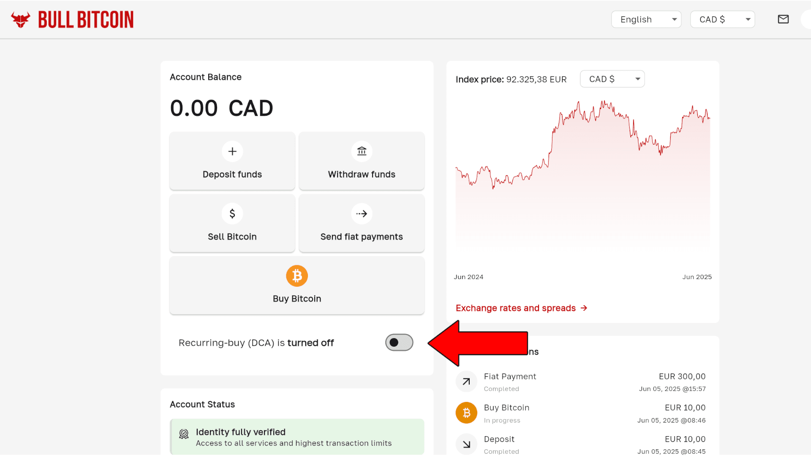This screenshot has height=456, width=811.
Task: Click the In progress status text
Action: click(x=502, y=421)
